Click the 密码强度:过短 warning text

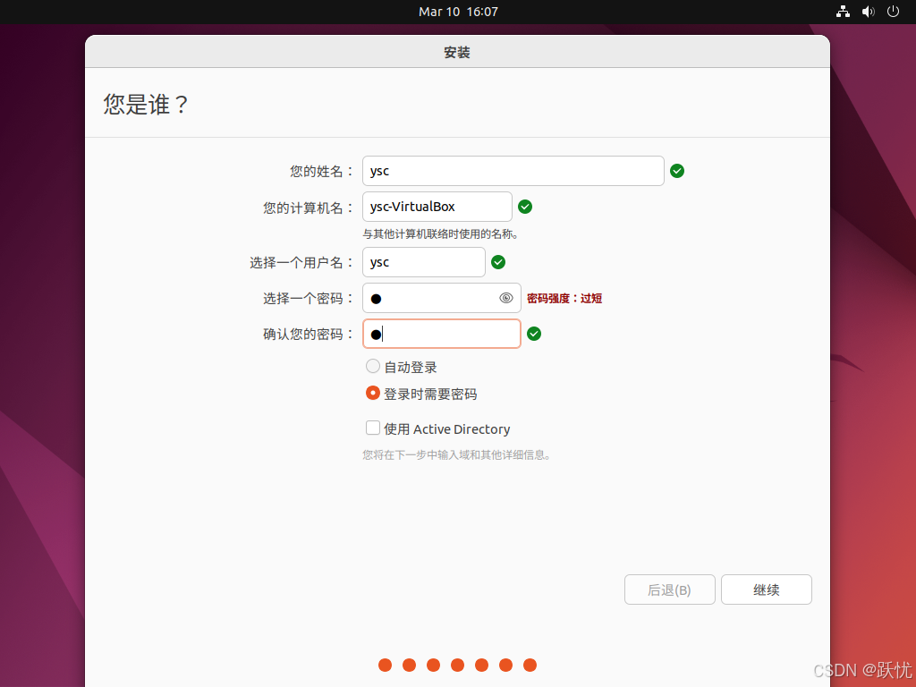click(x=564, y=299)
